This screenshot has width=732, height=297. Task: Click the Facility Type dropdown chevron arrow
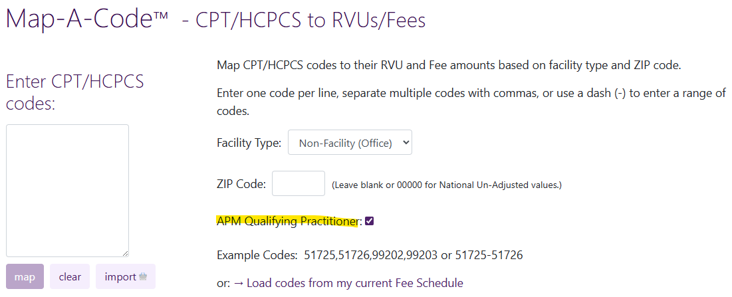pos(406,142)
